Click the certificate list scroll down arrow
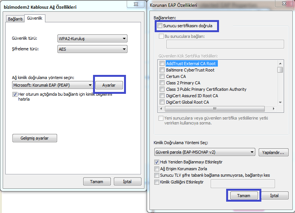The height and width of the screenshot is (213, 295). pyautogui.click(x=280, y=103)
